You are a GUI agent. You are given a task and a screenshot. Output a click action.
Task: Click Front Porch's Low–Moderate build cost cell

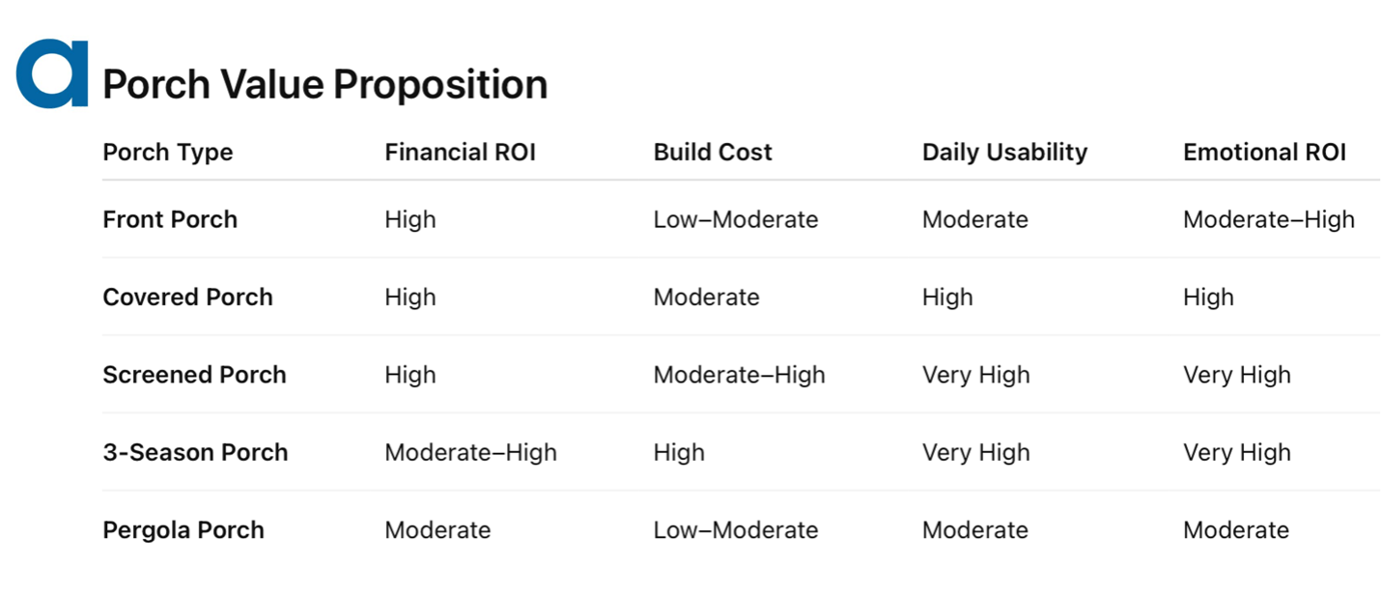[736, 219]
